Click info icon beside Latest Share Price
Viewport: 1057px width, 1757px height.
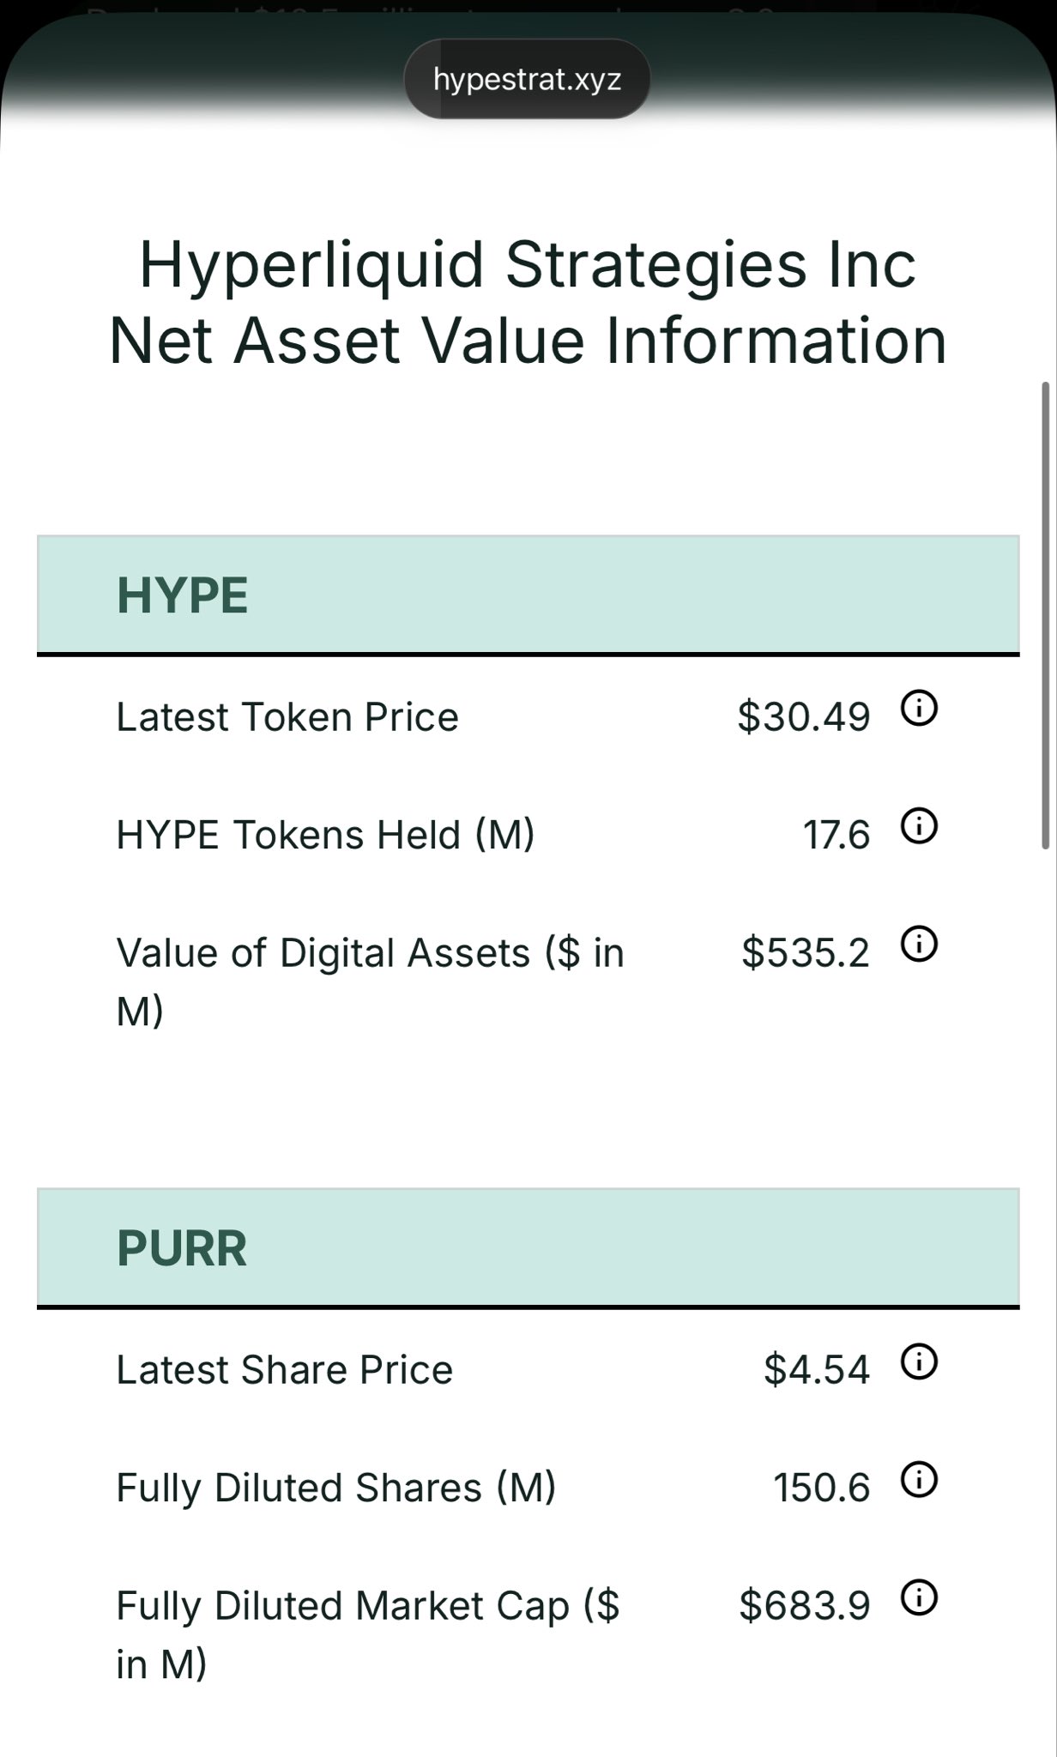click(919, 1362)
